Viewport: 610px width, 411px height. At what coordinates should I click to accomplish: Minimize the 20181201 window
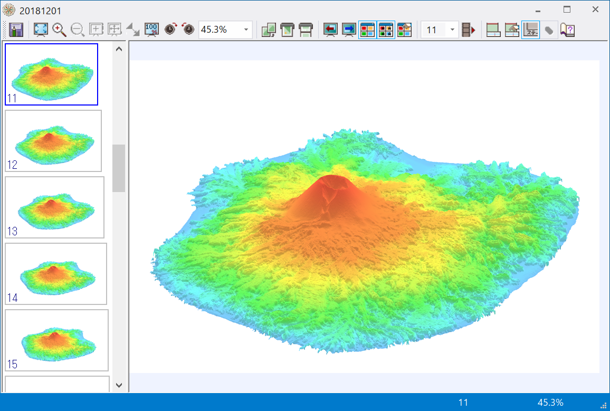pos(538,10)
